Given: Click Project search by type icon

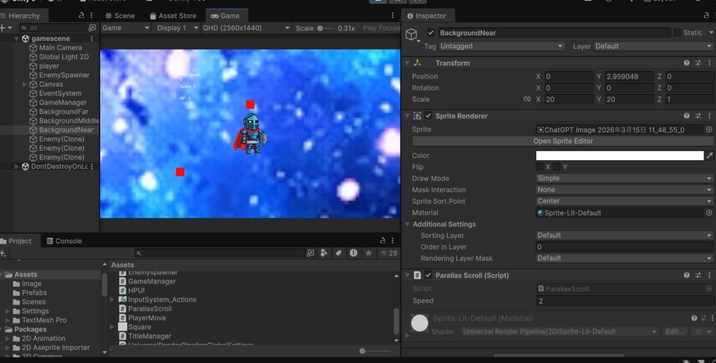Looking at the screenshot, I should tap(323, 253).
